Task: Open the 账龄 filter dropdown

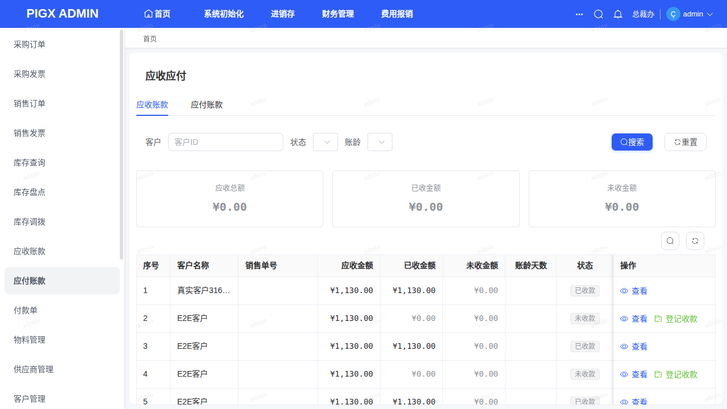Action: (x=380, y=142)
